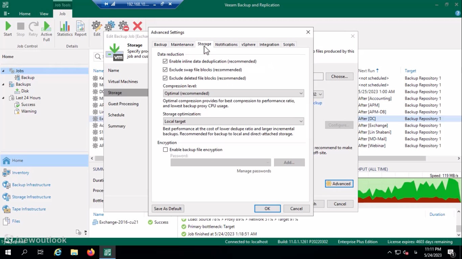
Task: Click the Advanced button in Edit Backup Job
Action: tap(339, 184)
